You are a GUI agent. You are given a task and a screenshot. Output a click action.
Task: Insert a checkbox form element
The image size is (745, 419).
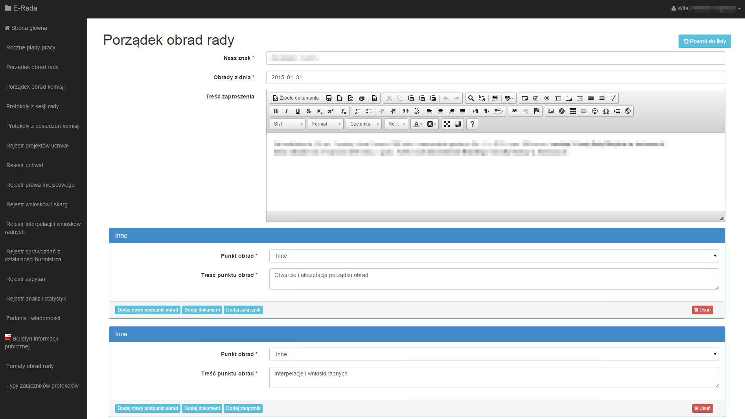536,98
